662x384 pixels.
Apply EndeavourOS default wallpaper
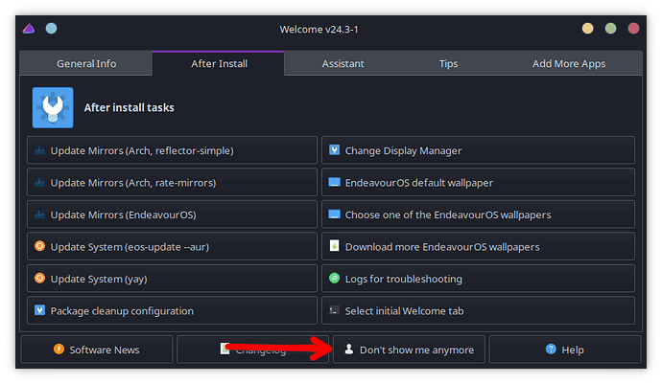478,182
